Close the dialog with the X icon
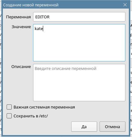Screen dimensions: 132x137 [125, 5]
